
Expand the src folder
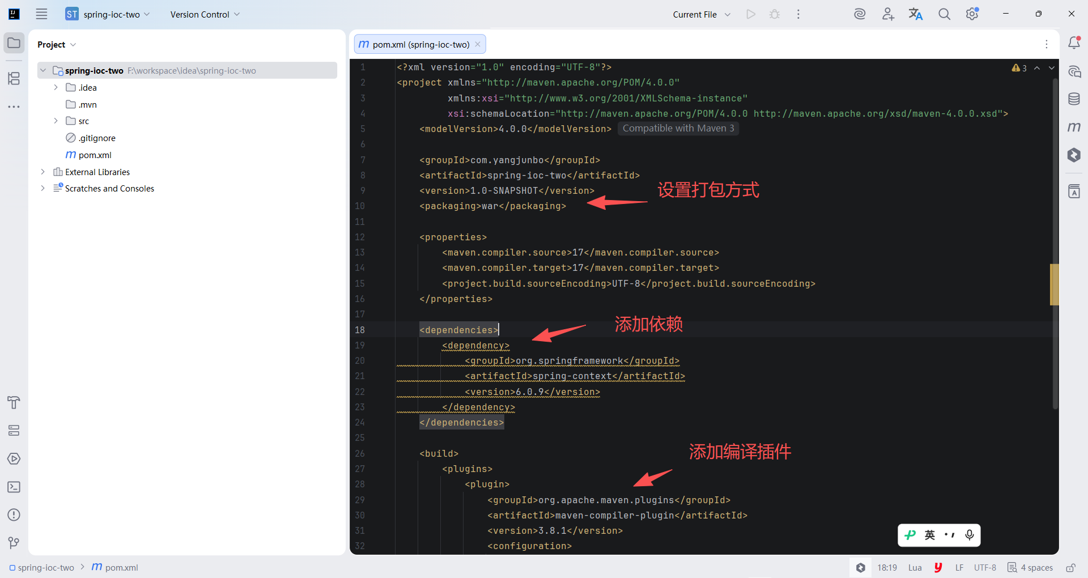tap(56, 121)
